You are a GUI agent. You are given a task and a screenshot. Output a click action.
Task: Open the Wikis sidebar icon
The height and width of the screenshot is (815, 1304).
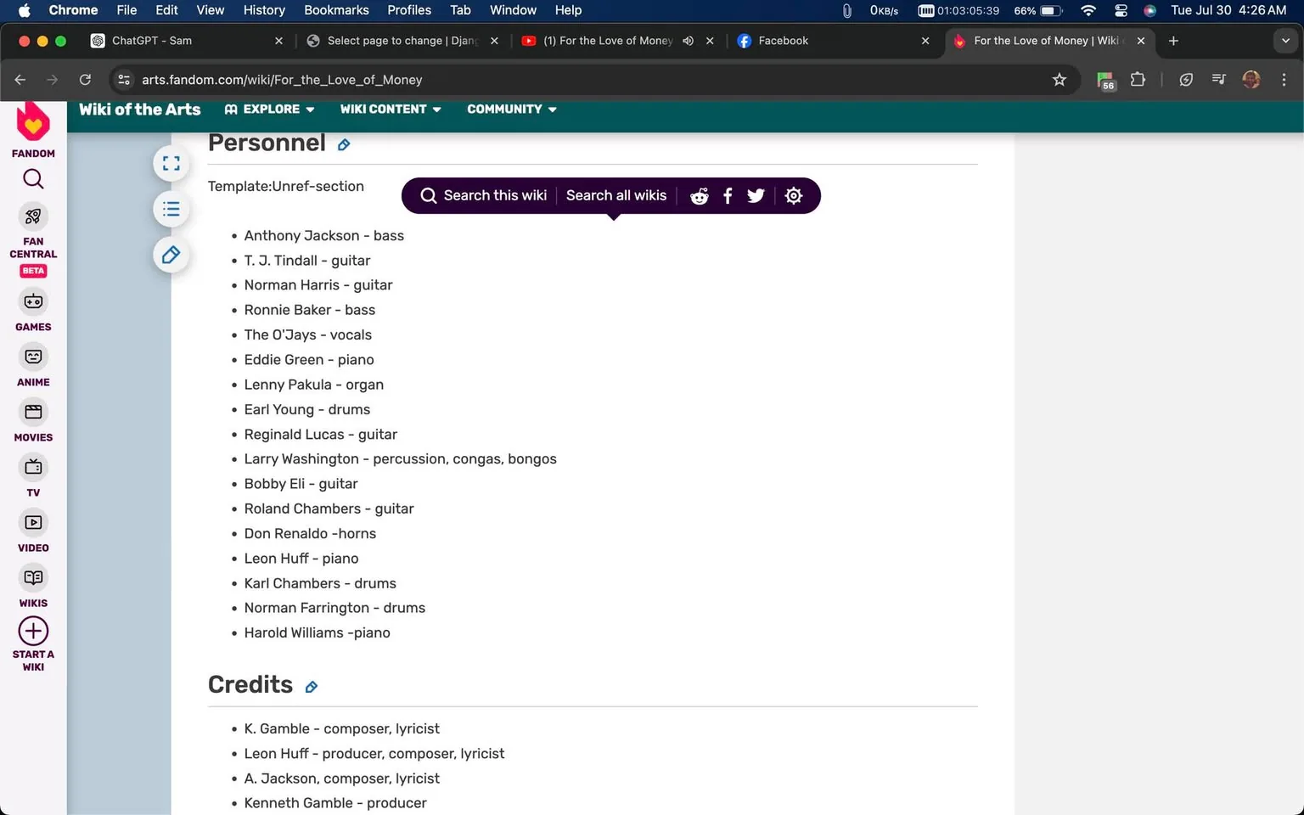tap(33, 577)
